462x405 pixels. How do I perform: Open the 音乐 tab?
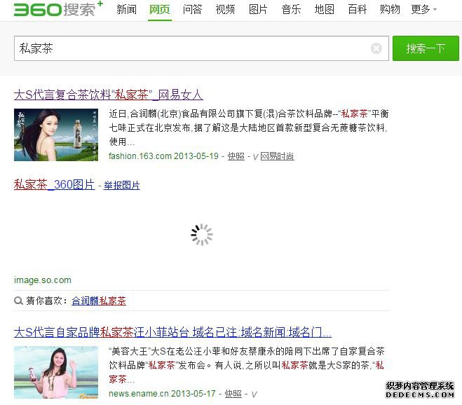291,9
